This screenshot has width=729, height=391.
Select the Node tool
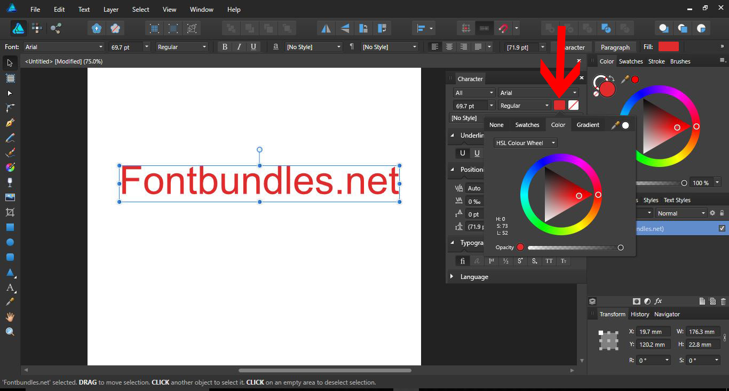[10, 93]
